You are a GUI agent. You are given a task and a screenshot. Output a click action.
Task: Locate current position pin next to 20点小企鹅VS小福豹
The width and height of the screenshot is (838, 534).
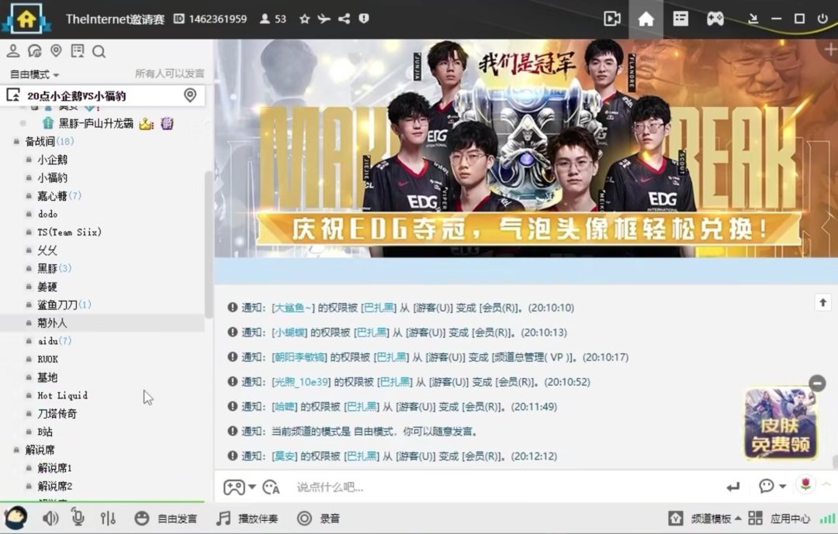pos(190,95)
